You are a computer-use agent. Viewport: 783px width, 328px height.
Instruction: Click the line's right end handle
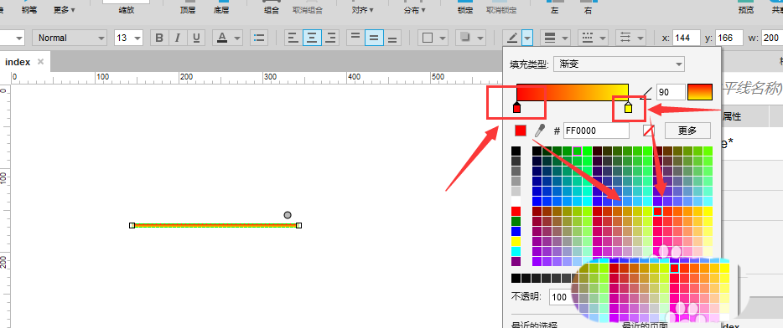point(298,225)
